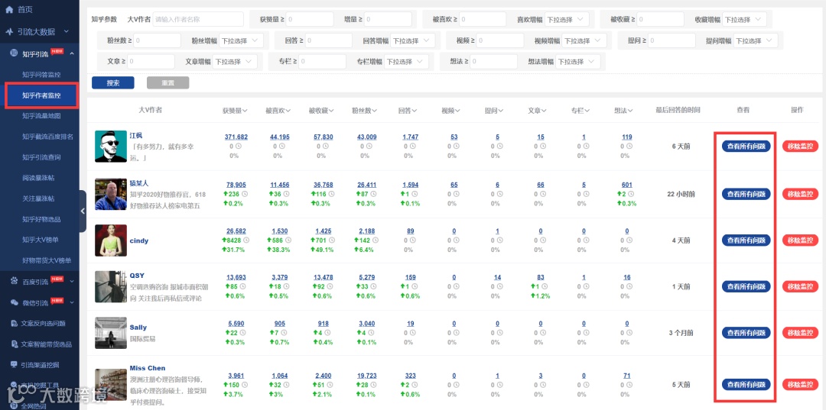Collapse the 知乎引流 menu
Screen dimensions: 826x410
point(72,54)
